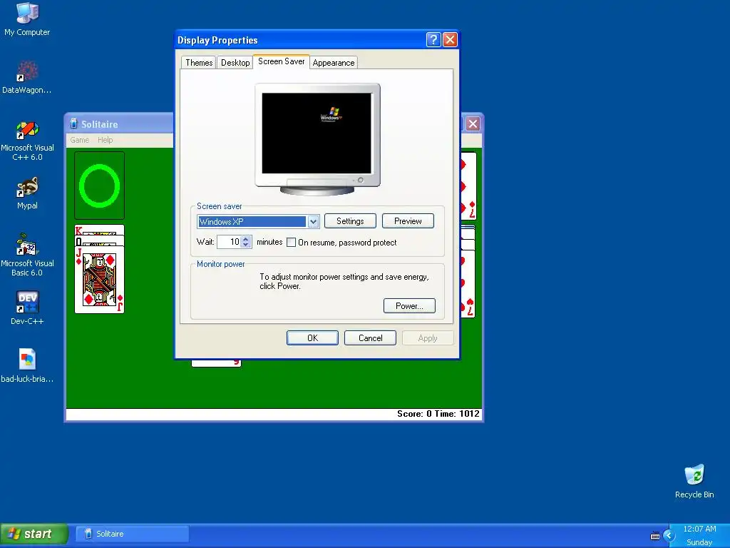This screenshot has height=548, width=730.
Task: Select the DataWagon desktop shortcut
Action: [27, 77]
